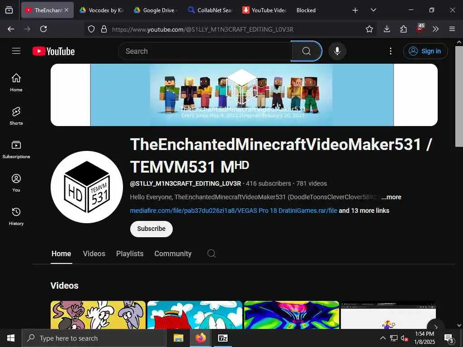Switch to first Google Drive tab
The image size is (463, 347).
coord(156,10)
